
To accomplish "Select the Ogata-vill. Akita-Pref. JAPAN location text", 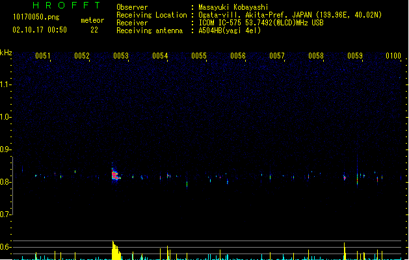I will [290, 15].
